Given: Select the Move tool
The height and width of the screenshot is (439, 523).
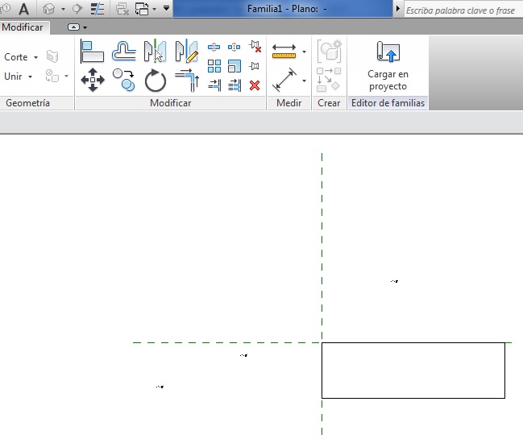Looking at the screenshot, I should point(93,81).
